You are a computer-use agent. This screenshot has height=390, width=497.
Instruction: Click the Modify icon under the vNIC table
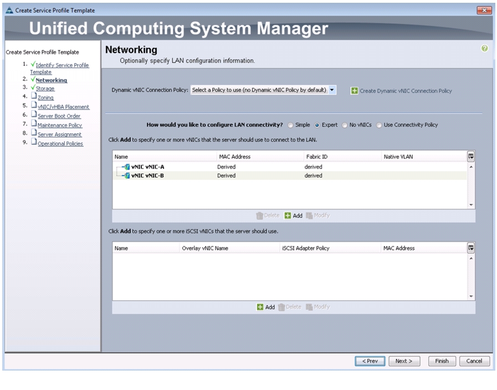pos(309,215)
